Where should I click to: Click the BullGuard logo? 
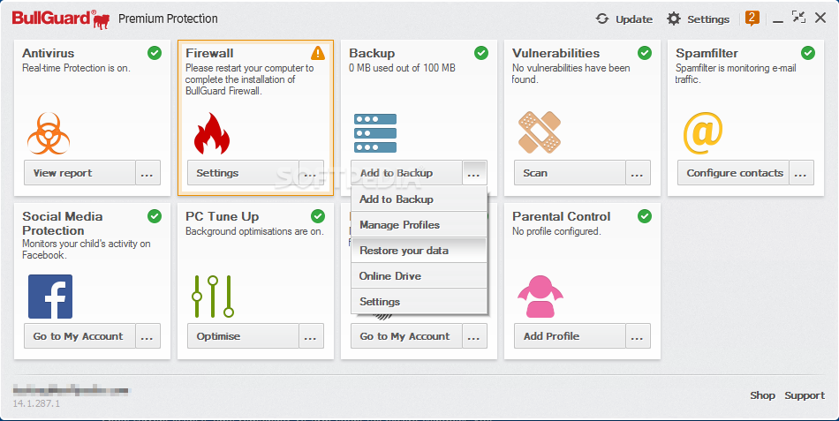click(60, 19)
